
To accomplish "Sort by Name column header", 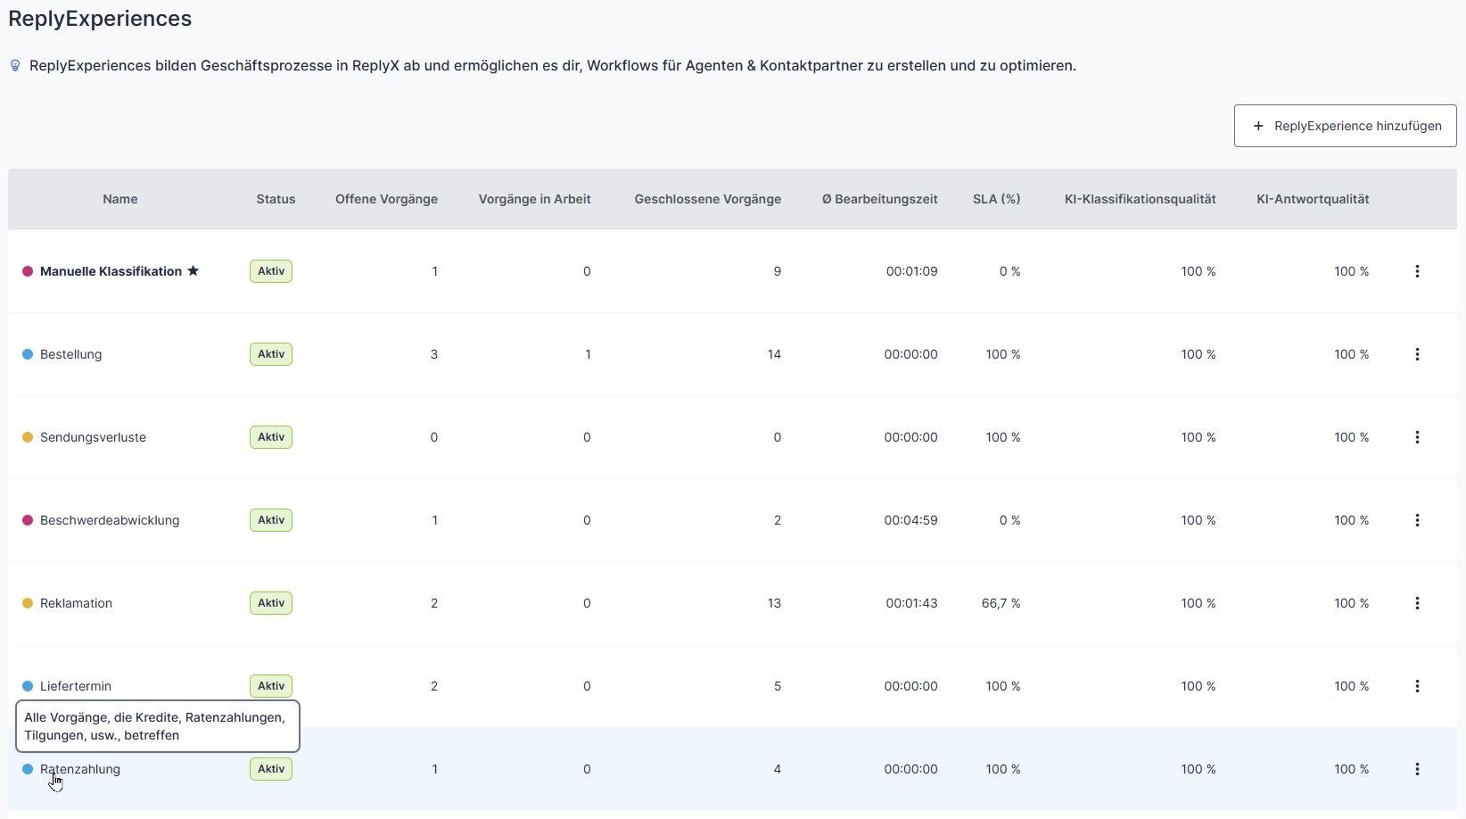I will [x=119, y=199].
